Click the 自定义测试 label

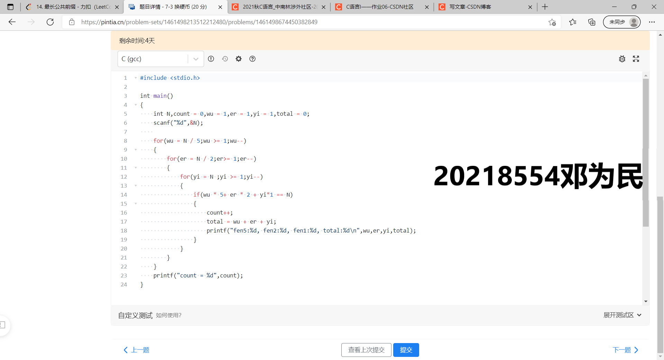(x=135, y=315)
